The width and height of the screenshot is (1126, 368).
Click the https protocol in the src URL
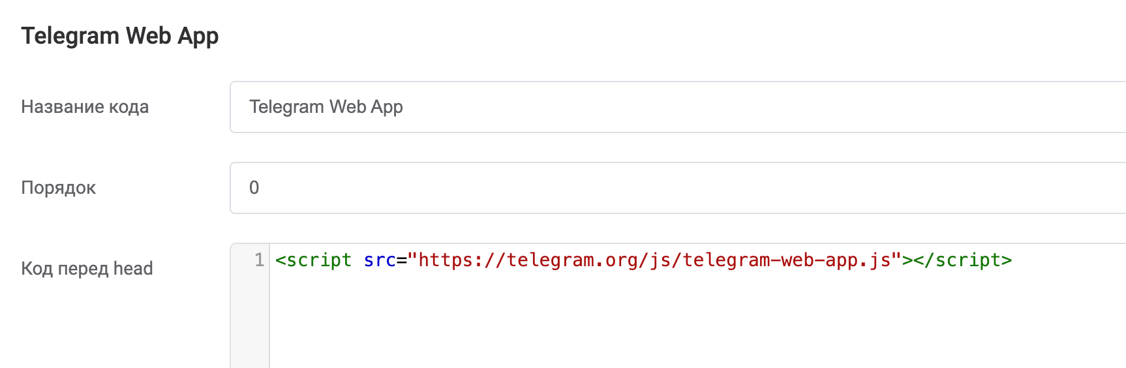446,260
